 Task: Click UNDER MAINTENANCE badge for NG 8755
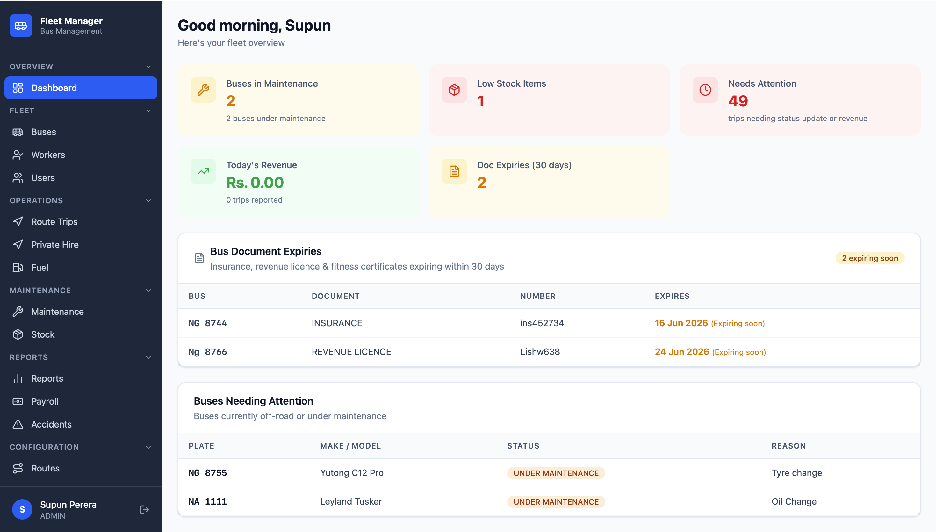(x=556, y=473)
